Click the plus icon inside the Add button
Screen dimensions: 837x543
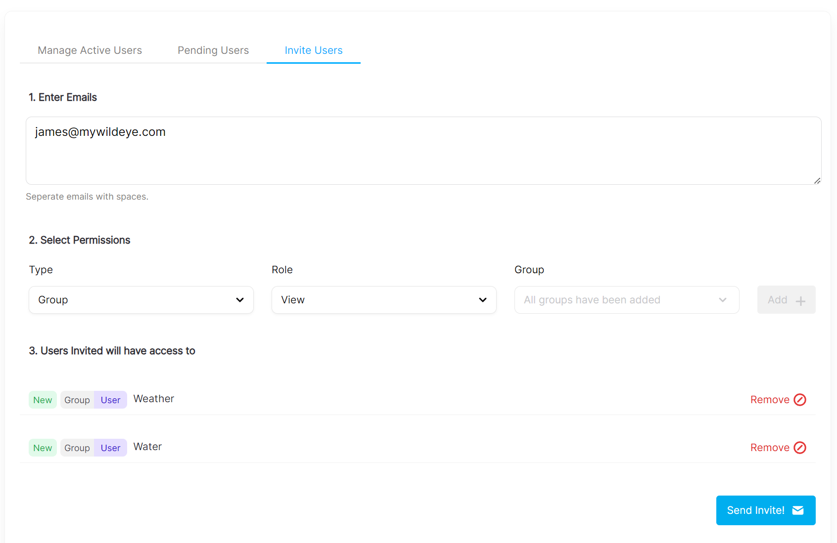(800, 299)
